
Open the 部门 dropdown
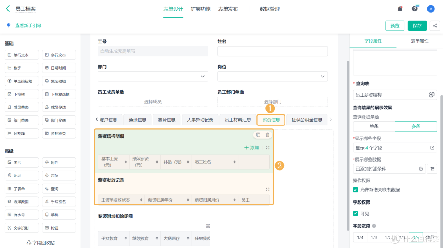153,76
